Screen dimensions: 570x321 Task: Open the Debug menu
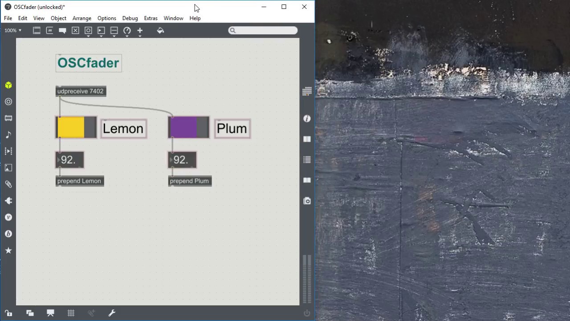(130, 18)
